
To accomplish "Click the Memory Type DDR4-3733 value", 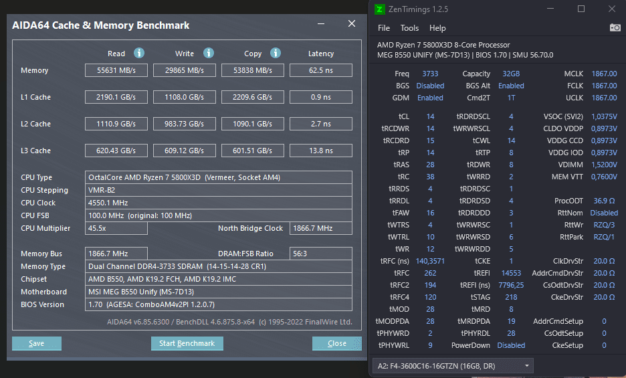I will (x=219, y=266).
